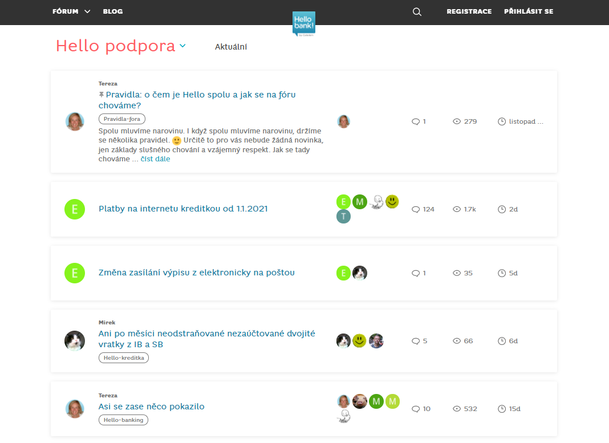The width and height of the screenshot is (609, 443).
Task: Click Tereza's author avatar on Asi se zase topic
Action: [x=75, y=409]
